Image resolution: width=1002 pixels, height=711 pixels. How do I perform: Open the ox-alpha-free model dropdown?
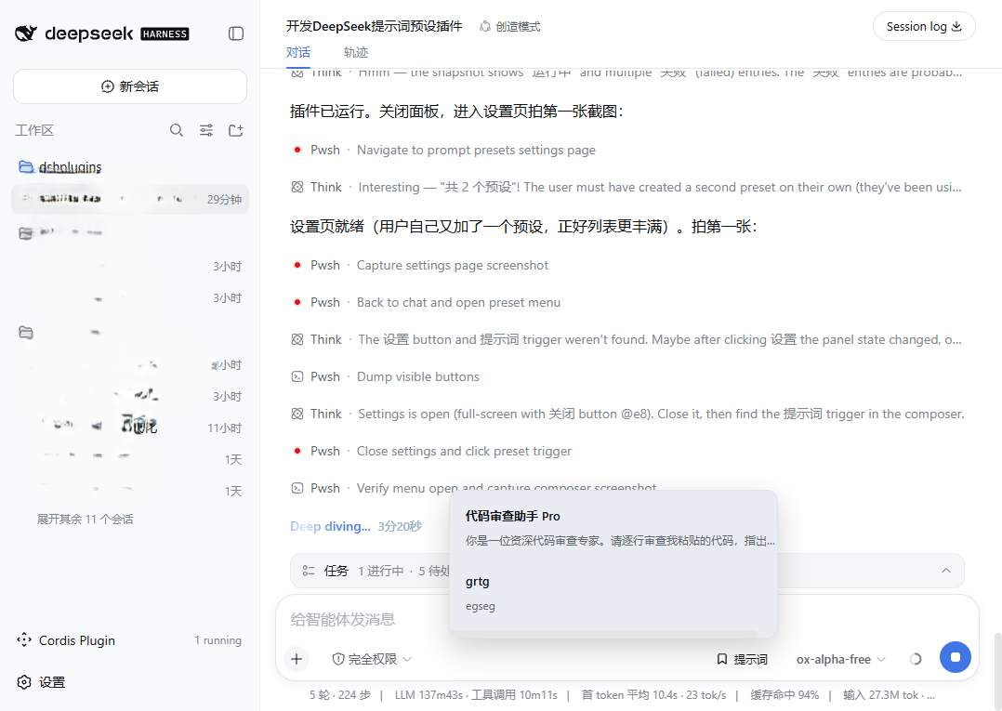click(x=840, y=659)
